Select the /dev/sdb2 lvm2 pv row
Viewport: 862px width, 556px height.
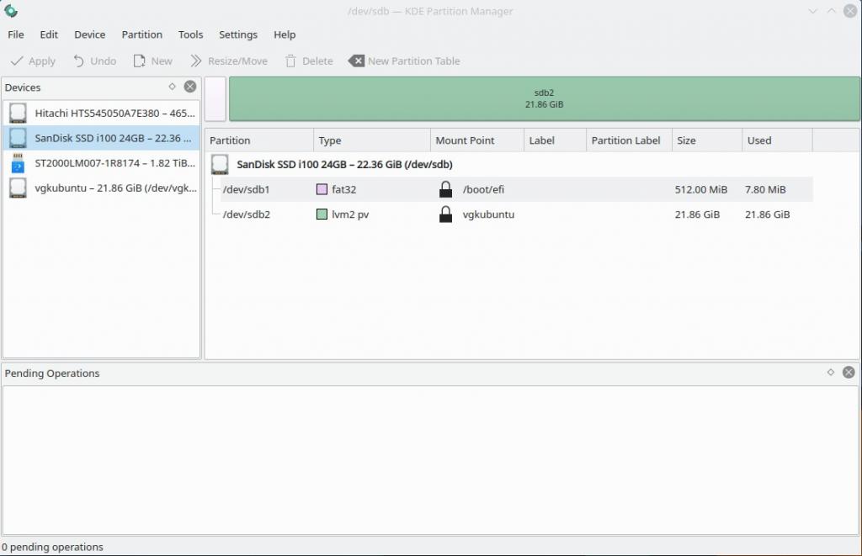(505, 214)
